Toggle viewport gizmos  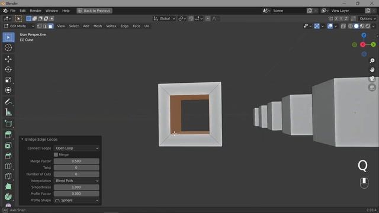(x=317, y=26)
